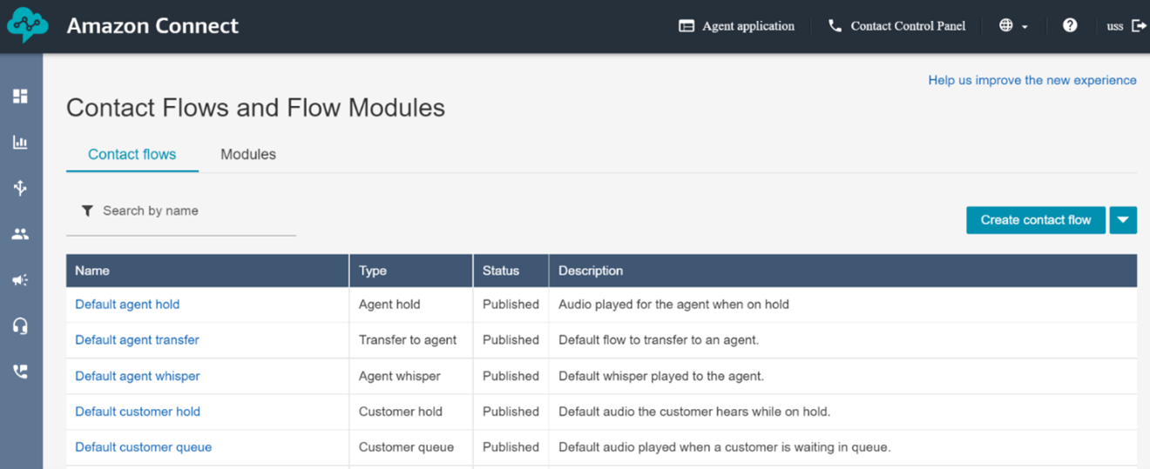
Task: Click the Search by name field
Action: (181, 211)
